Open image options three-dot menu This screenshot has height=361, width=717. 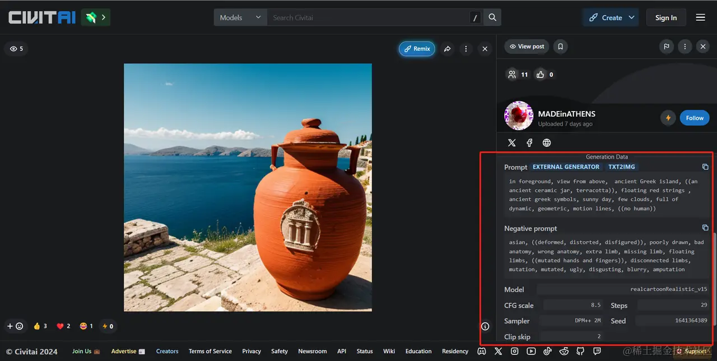(465, 49)
